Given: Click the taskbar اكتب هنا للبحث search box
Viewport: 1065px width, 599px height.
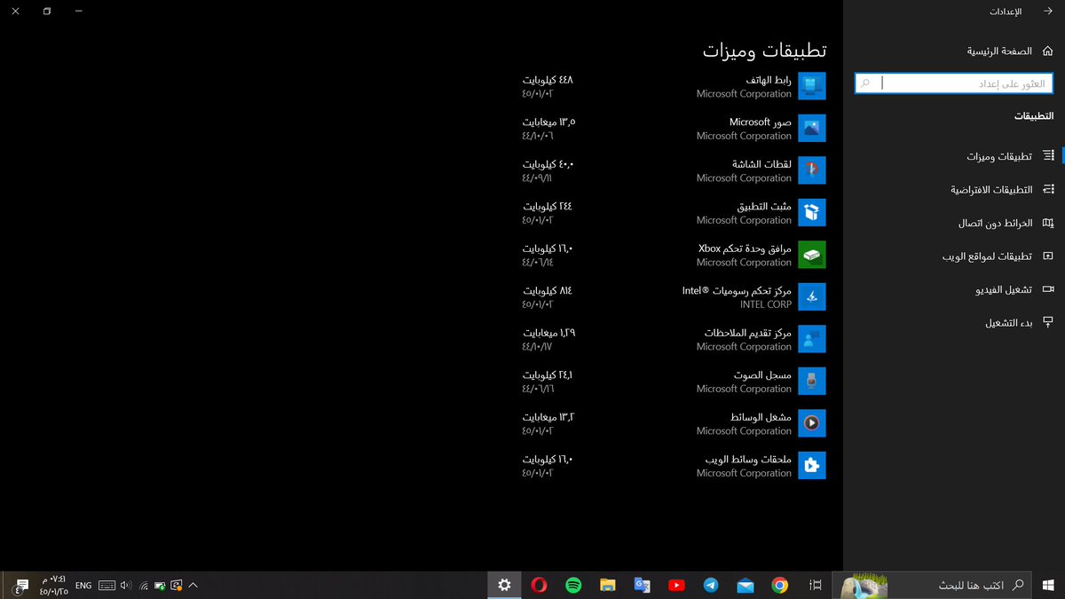Looking at the screenshot, I should [x=932, y=585].
